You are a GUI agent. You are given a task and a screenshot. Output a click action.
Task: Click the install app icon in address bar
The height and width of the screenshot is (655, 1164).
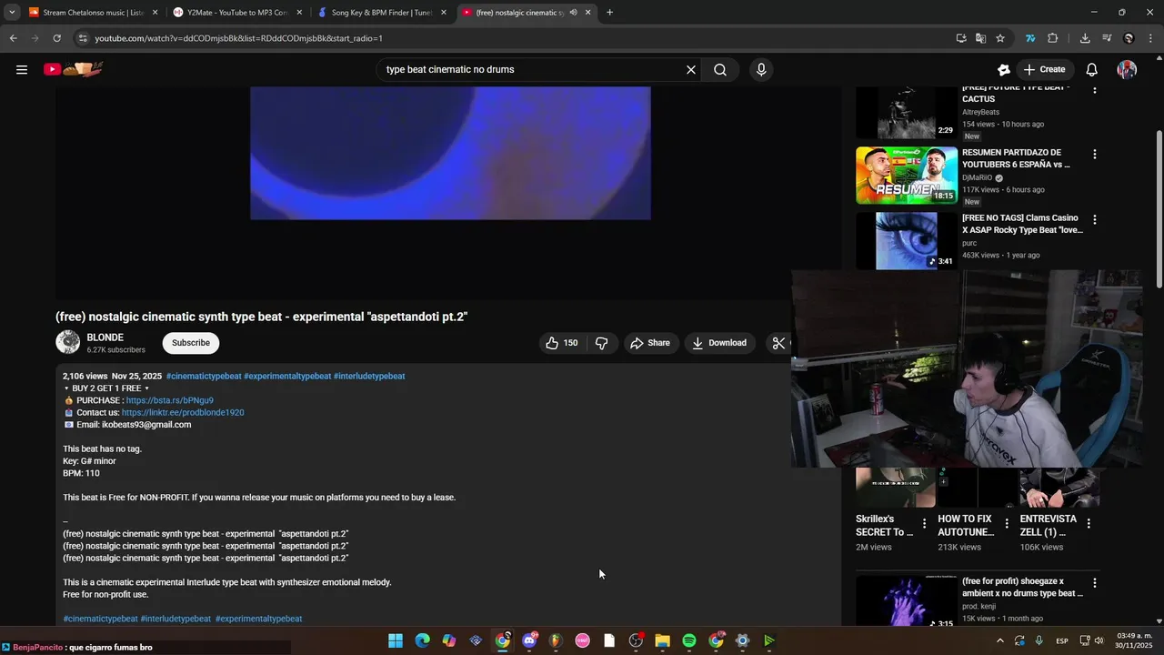click(x=961, y=38)
